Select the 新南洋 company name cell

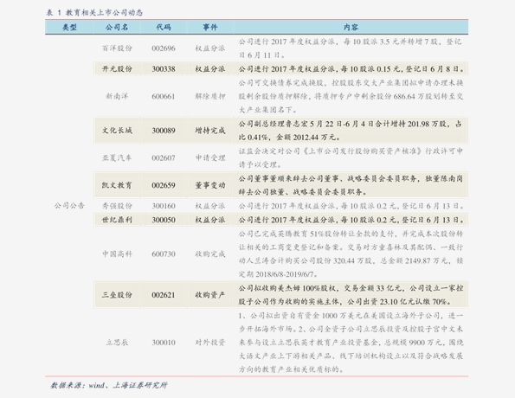[x=117, y=96]
